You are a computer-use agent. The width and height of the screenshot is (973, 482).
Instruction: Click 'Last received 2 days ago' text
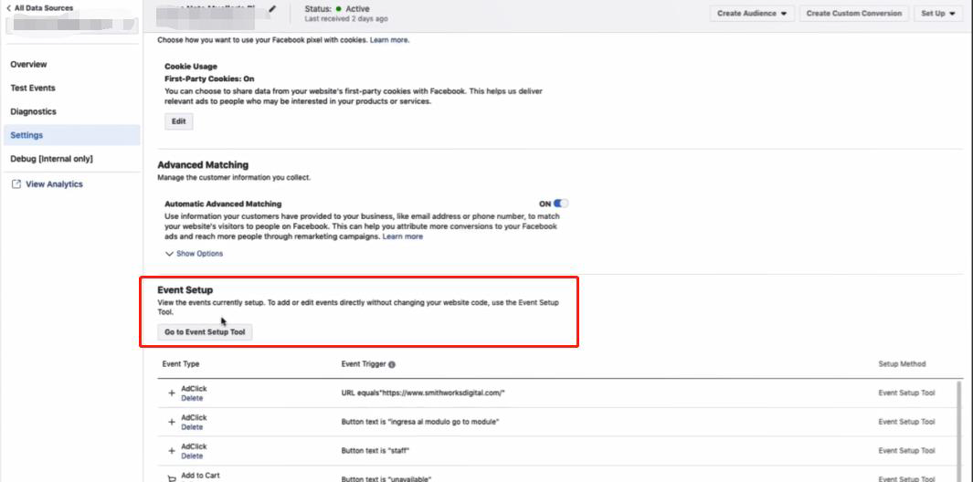[x=346, y=19]
